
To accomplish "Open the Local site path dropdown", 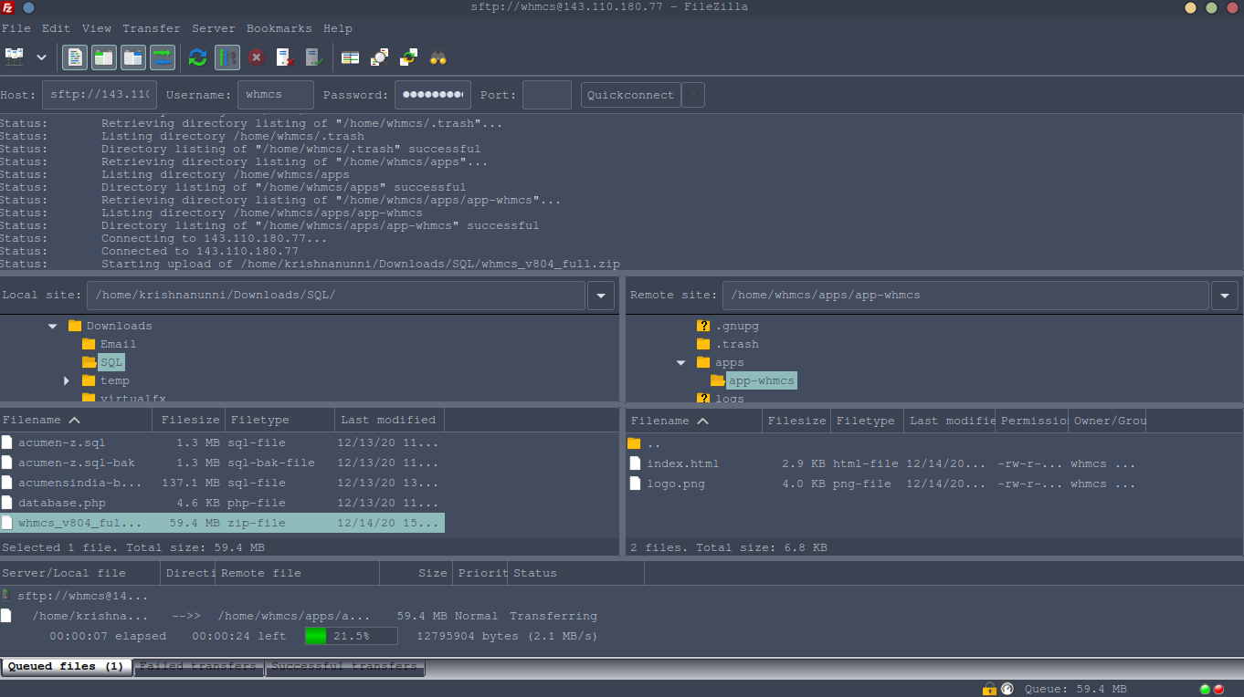I will pyautogui.click(x=600, y=296).
